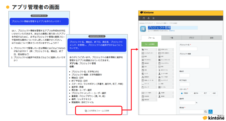Select the 未着手 status radio button
Screen dimensions: 226x121
coord(182,93)
